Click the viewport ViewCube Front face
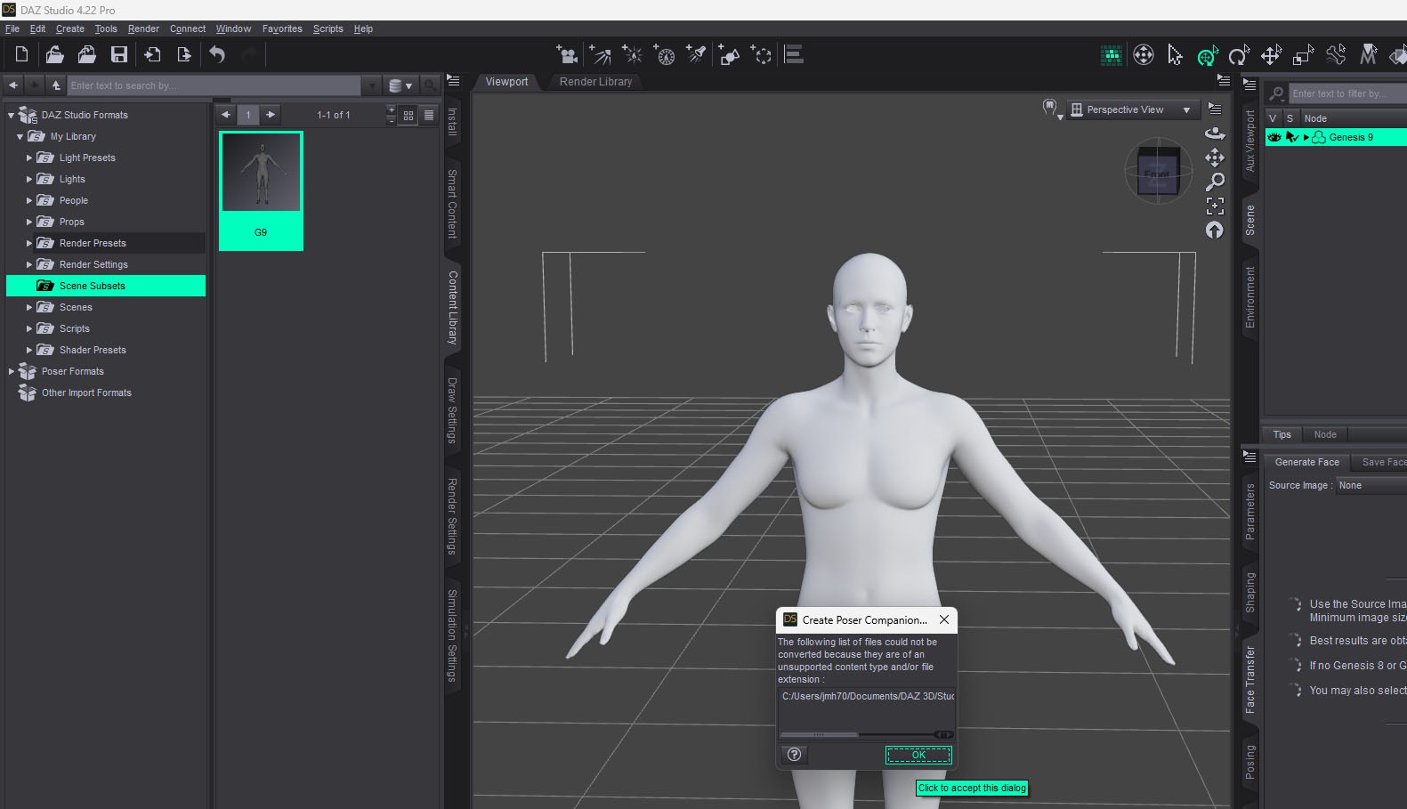Viewport: 1407px width, 809px height. click(1157, 174)
